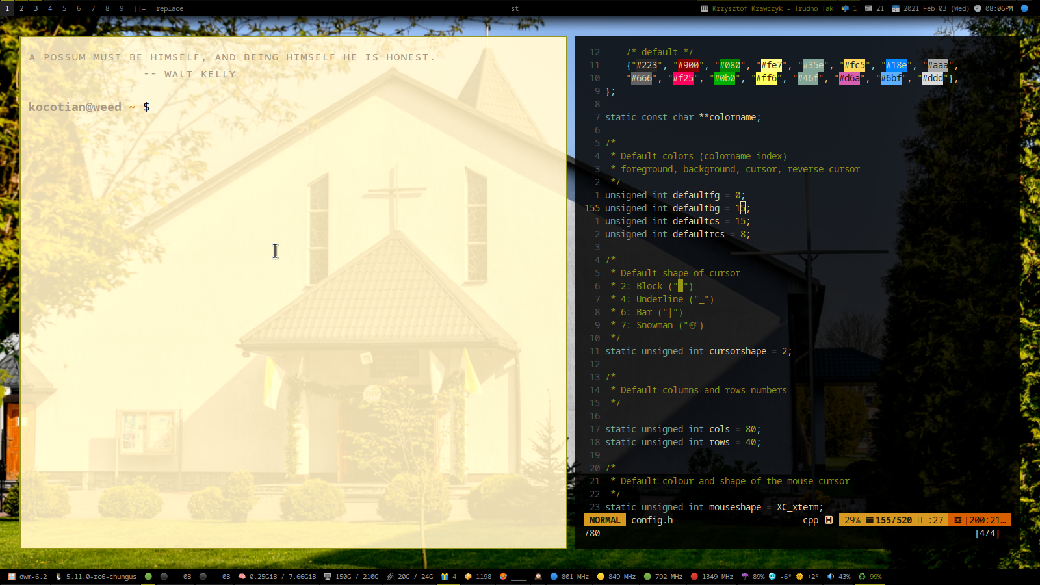Click the umbrella icon showing 89%

pyautogui.click(x=745, y=577)
